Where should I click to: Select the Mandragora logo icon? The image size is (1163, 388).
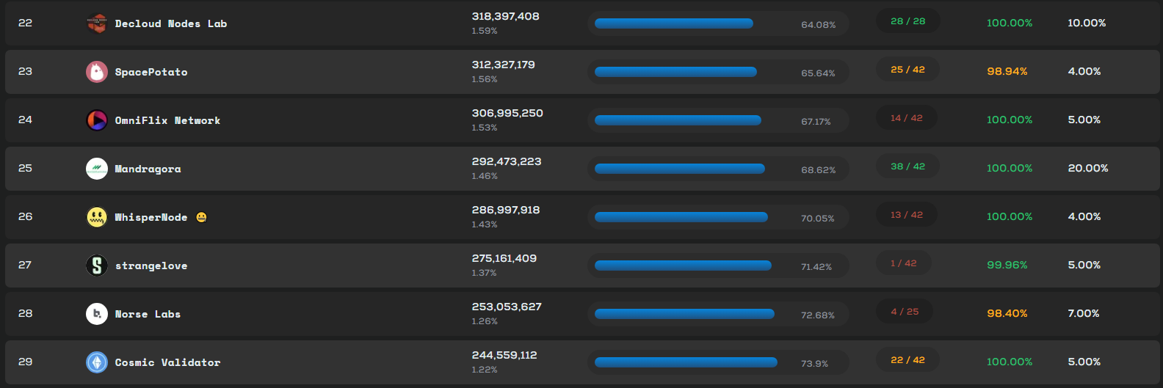(x=97, y=169)
